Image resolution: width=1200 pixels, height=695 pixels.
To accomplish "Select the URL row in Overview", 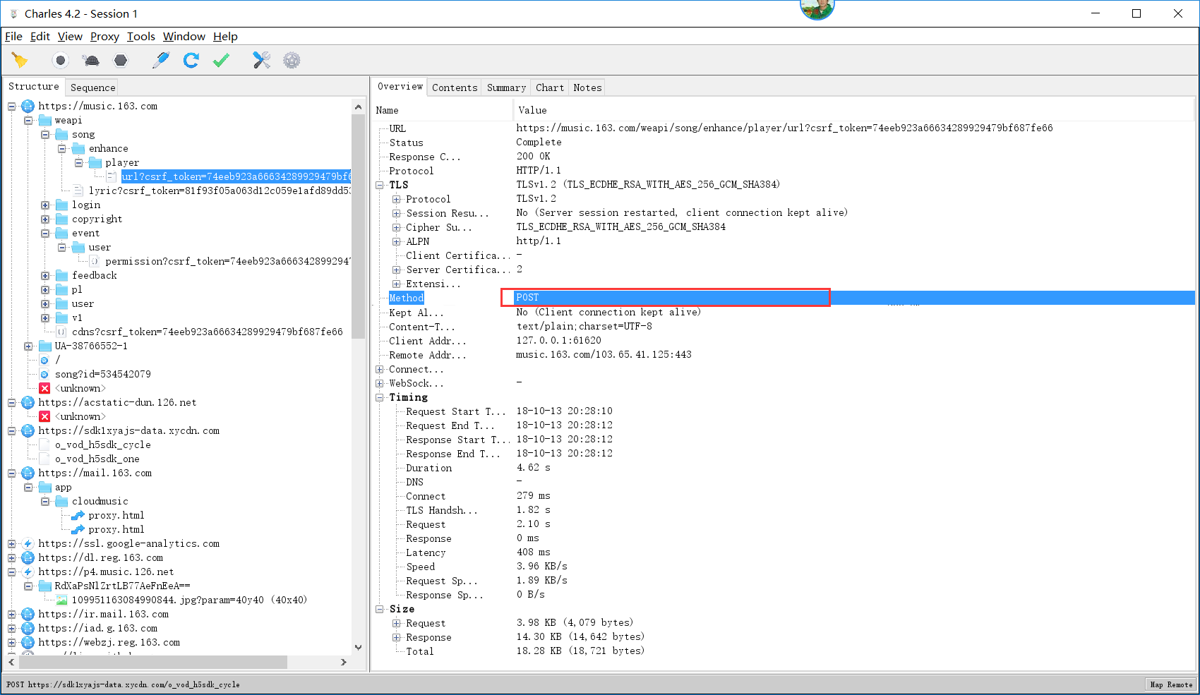I will tap(784, 128).
